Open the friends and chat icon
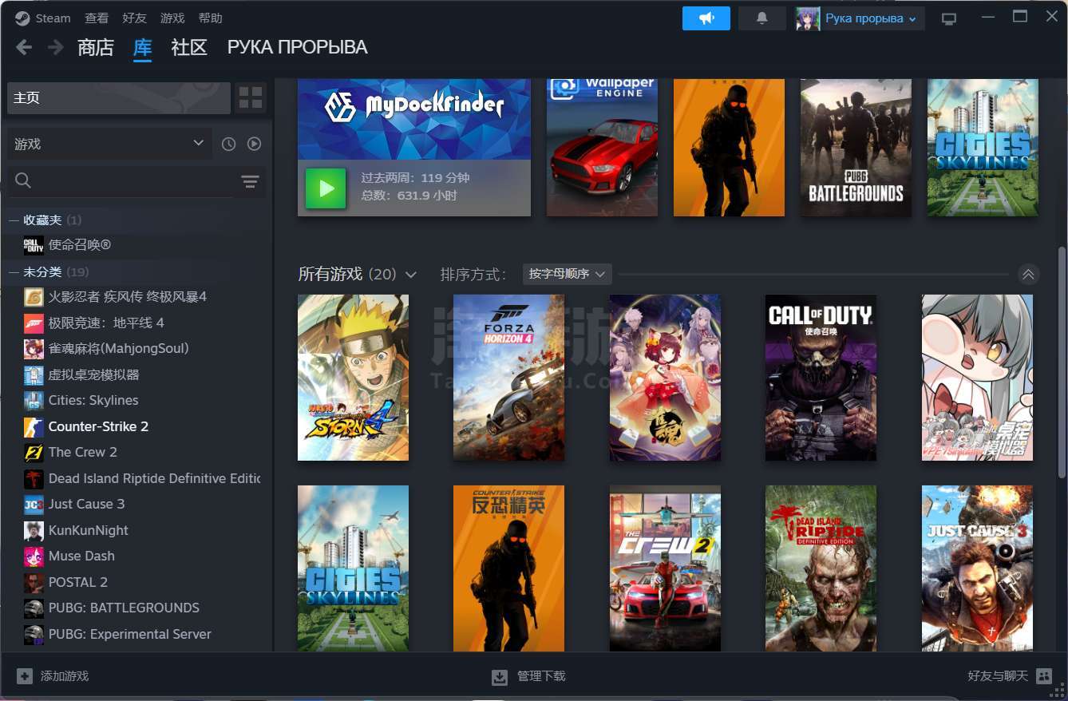This screenshot has height=701, width=1068. (x=1043, y=676)
